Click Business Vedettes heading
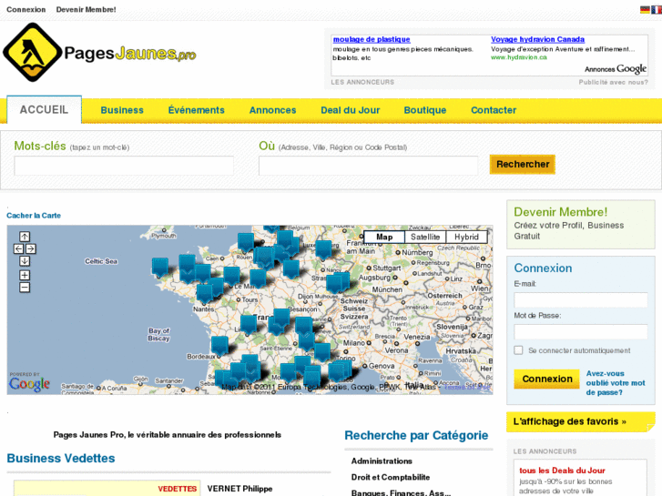This screenshot has height=496, width=662. point(61,458)
